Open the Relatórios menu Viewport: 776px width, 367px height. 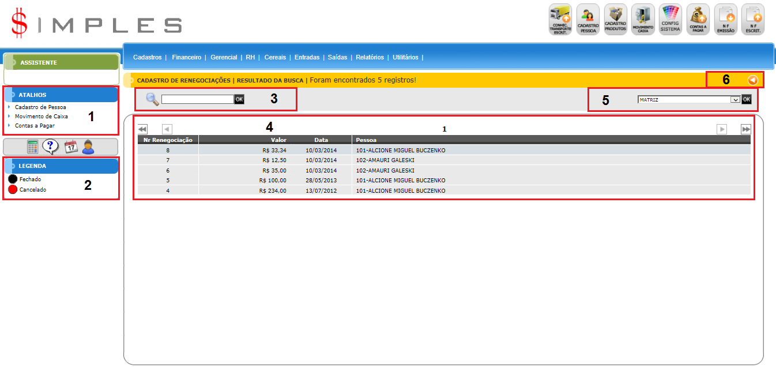pyautogui.click(x=370, y=58)
